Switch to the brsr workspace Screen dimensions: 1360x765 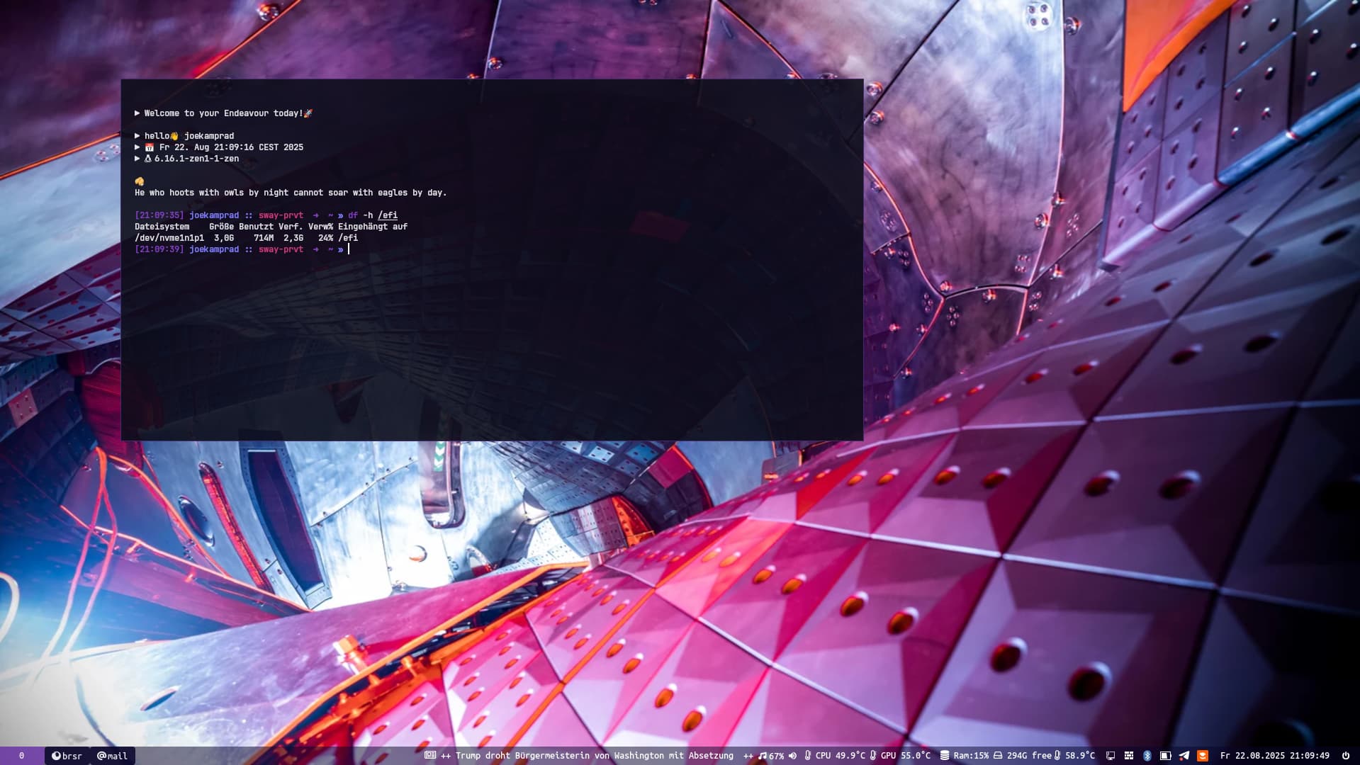tap(67, 756)
